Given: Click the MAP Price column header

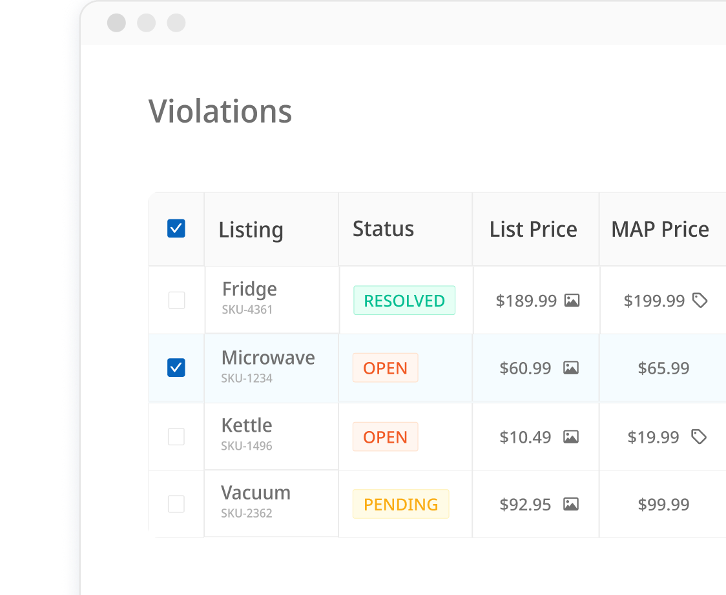Looking at the screenshot, I should pos(660,229).
